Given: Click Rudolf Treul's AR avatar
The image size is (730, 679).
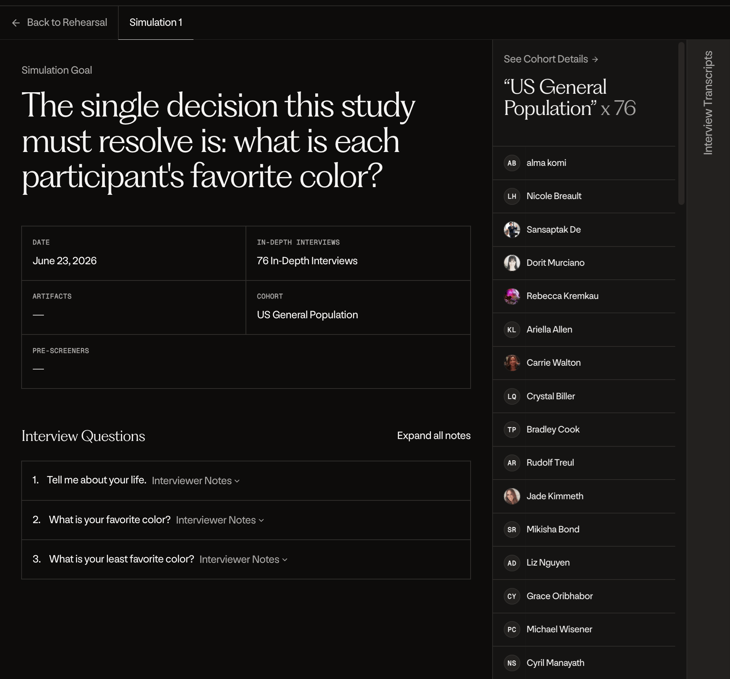Looking at the screenshot, I should point(512,463).
